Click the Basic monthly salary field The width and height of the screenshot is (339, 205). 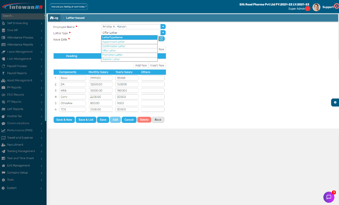100,78
